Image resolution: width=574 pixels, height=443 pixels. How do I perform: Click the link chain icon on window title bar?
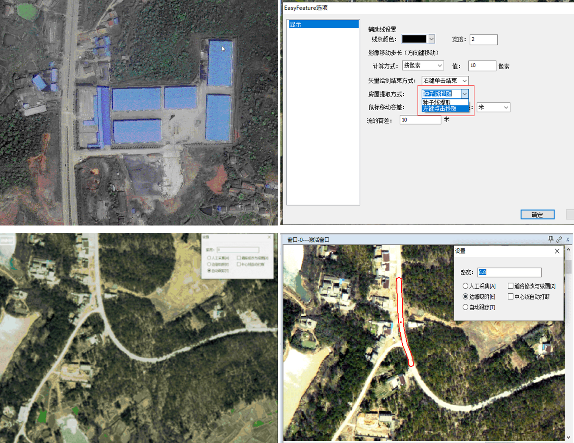pos(559,239)
